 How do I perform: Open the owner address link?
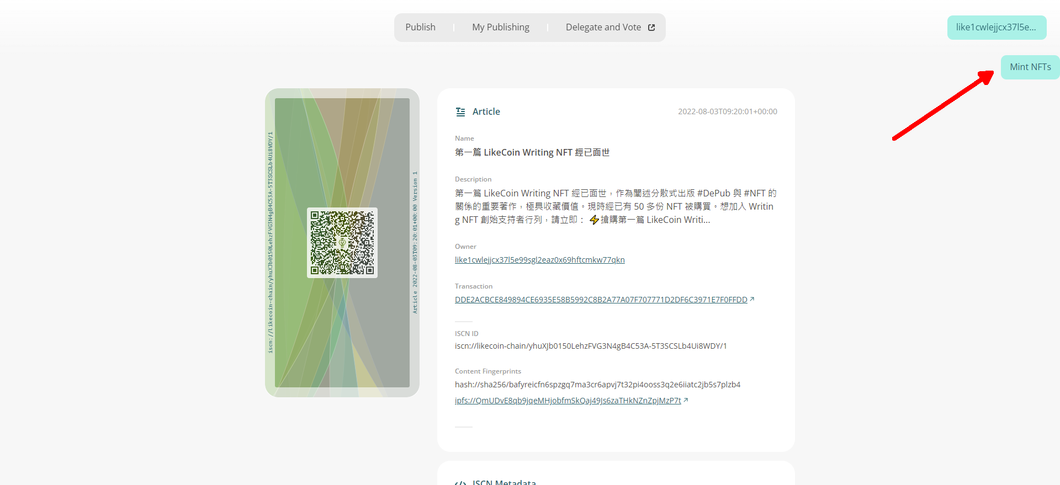point(539,260)
